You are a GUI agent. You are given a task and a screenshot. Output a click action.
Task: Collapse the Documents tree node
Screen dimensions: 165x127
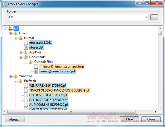(x=21, y=57)
